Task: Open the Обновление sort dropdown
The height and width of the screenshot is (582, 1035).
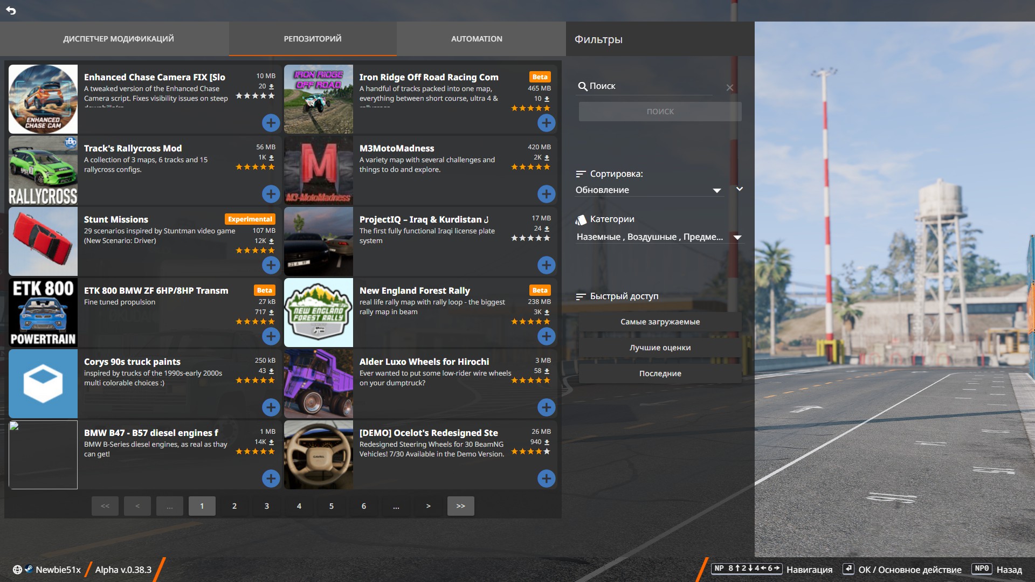Action: 648,190
